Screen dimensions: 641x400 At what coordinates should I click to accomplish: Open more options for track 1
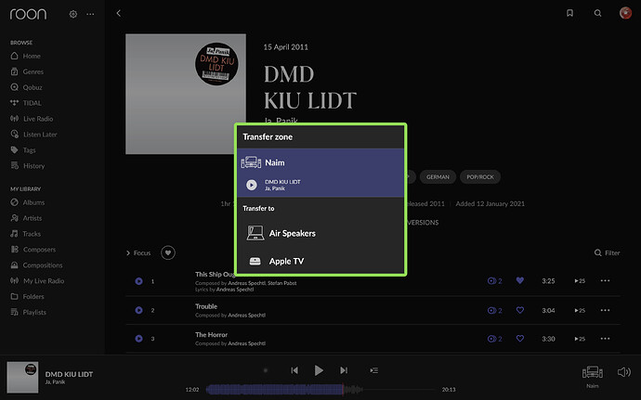click(x=606, y=280)
